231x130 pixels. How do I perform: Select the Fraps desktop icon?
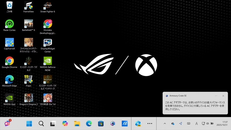click(29, 79)
